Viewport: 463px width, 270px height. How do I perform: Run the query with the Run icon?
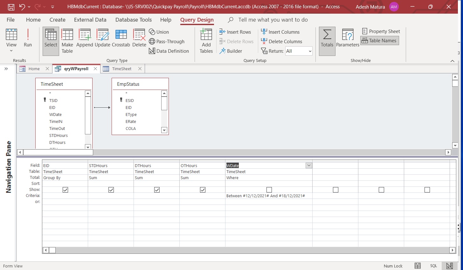click(x=28, y=38)
